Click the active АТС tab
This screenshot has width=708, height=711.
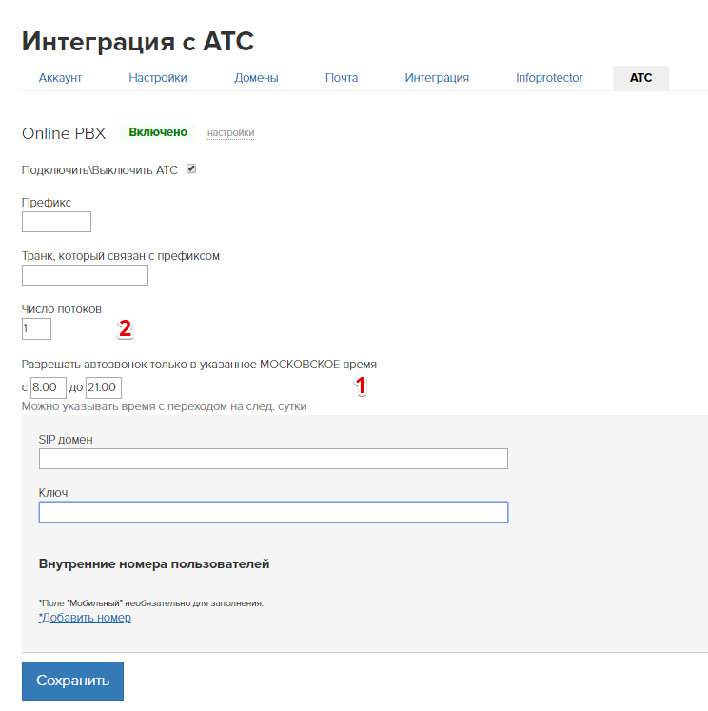coord(640,78)
